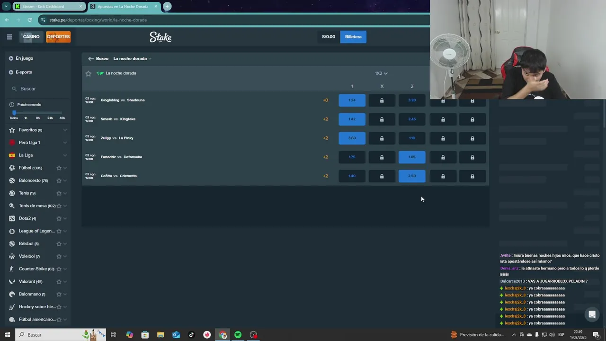
Task: Switch to the DEPORTES tab
Action: click(x=58, y=37)
